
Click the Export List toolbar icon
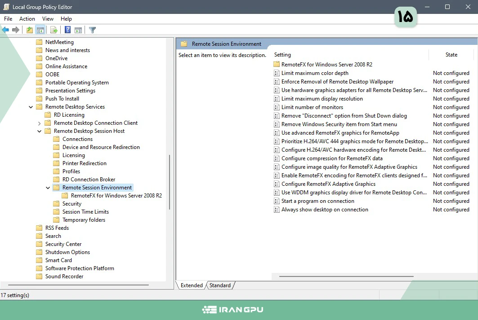tap(54, 30)
